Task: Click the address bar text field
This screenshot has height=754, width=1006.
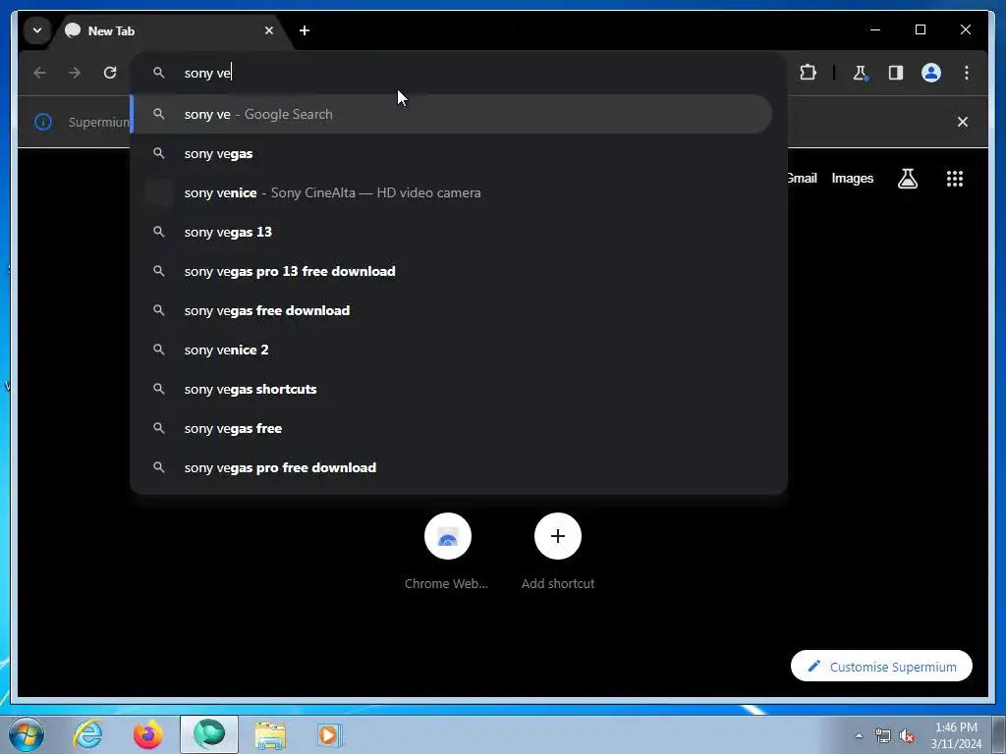Action: 458,73
